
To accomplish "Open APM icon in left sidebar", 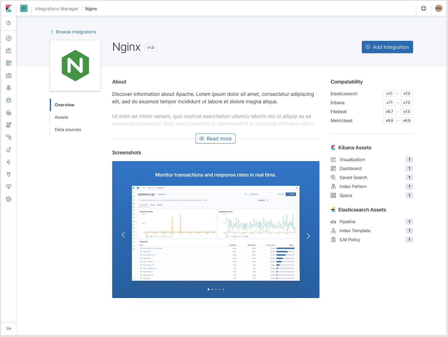I will click(x=9, y=137).
